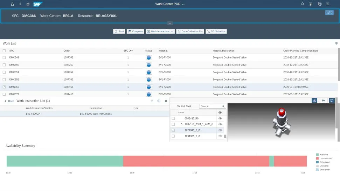Viewport: 340px width, 191px height.
Task: Go to the home page icon
Action: (28, 4)
